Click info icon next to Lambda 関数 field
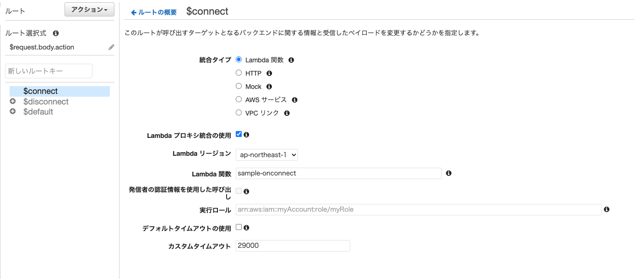The image size is (634, 279). coord(449,173)
